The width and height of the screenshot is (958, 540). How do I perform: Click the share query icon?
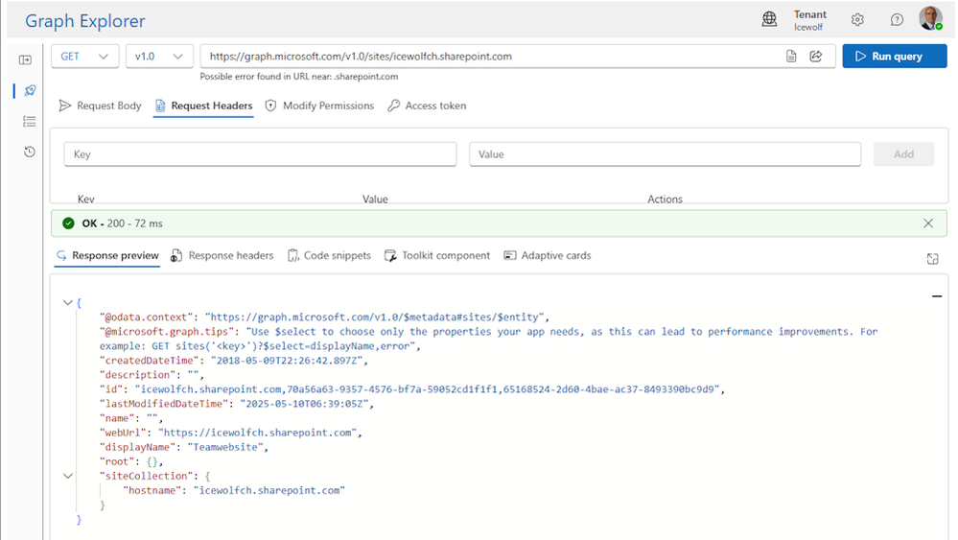pyautogui.click(x=816, y=57)
